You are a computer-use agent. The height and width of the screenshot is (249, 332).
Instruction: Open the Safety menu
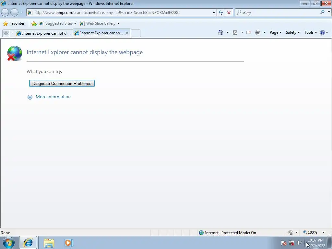pos(293,32)
